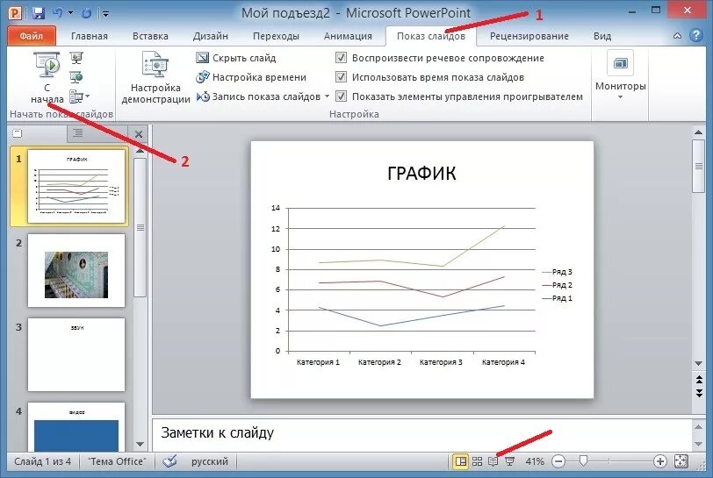The width and height of the screenshot is (713, 478).
Task: Click русский language in status bar
Action: [210, 461]
